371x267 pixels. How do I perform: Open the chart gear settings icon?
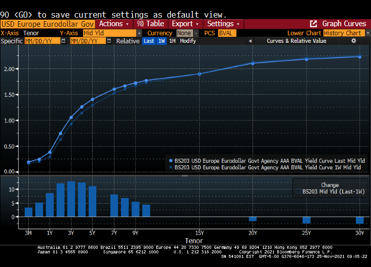[353, 41]
